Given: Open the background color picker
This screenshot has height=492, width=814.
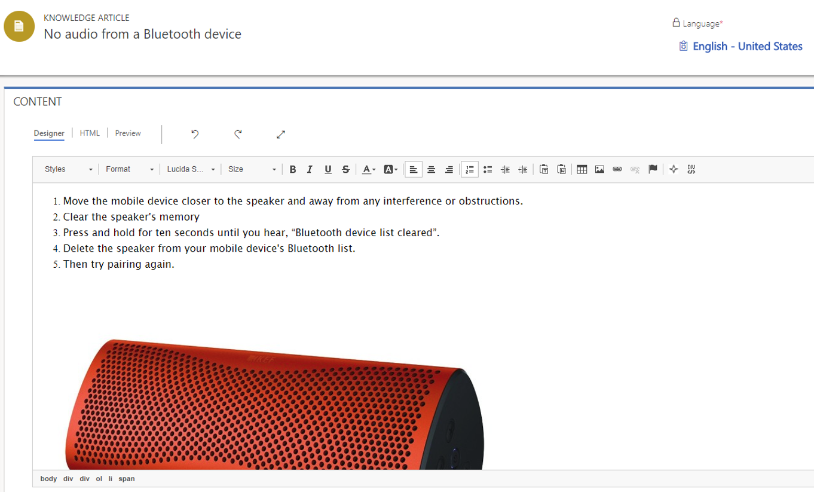Looking at the screenshot, I should click(390, 170).
